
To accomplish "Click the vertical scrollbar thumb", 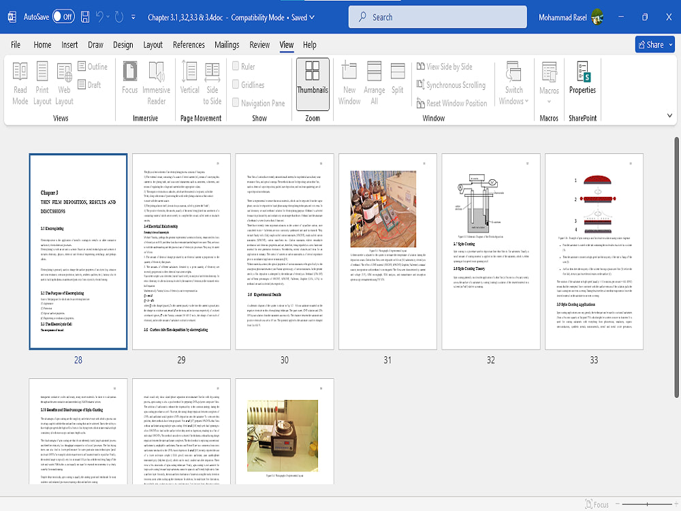I will [x=676, y=267].
